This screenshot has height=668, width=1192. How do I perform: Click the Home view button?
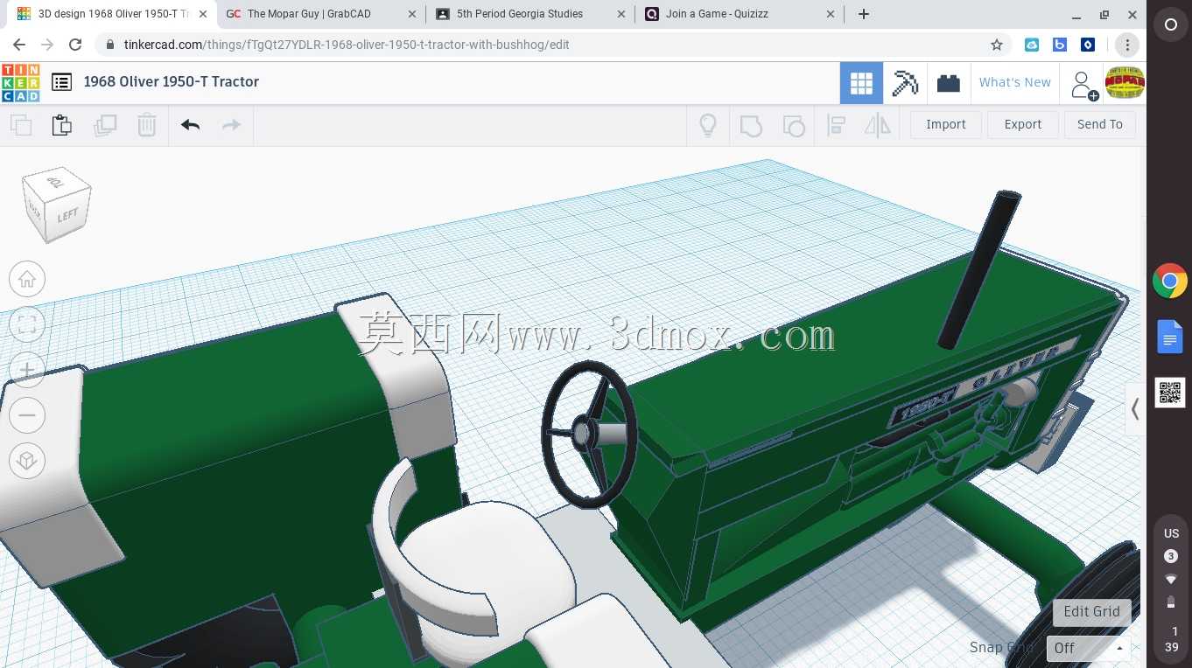click(27, 279)
